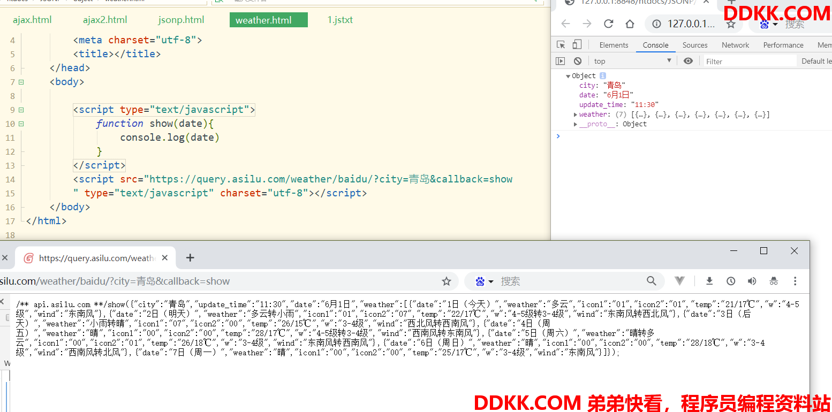
Task: Click the console Filter input field
Action: 750,61
